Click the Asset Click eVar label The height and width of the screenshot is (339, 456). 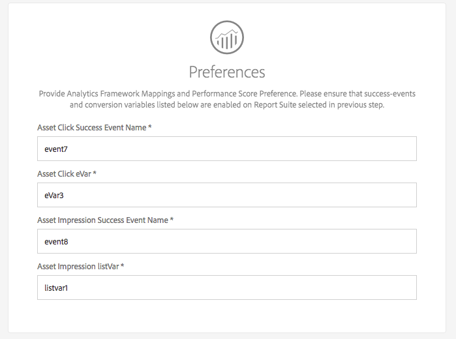coord(64,174)
